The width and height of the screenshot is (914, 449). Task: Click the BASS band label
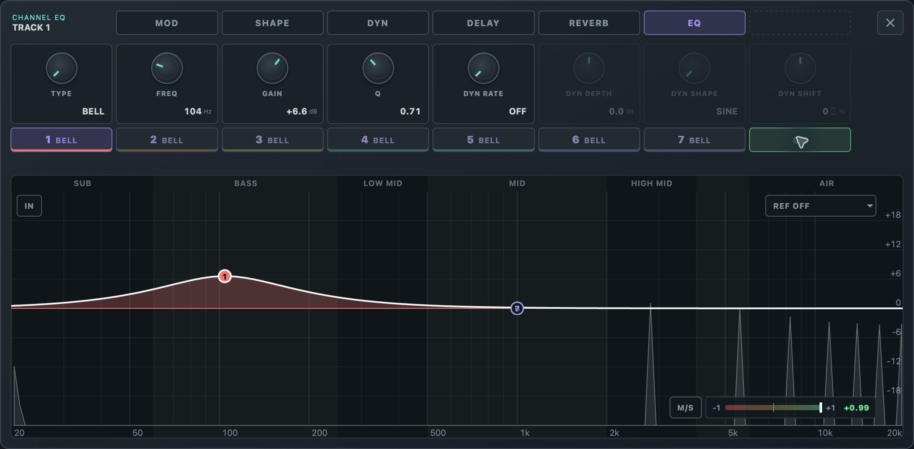pos(246,183)
